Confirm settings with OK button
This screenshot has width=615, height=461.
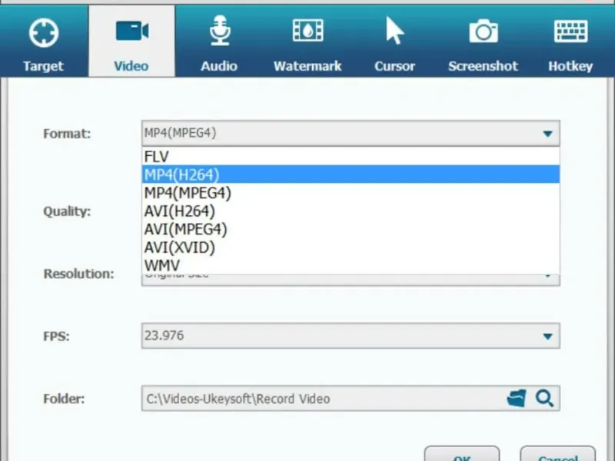[x=462, y=454]
